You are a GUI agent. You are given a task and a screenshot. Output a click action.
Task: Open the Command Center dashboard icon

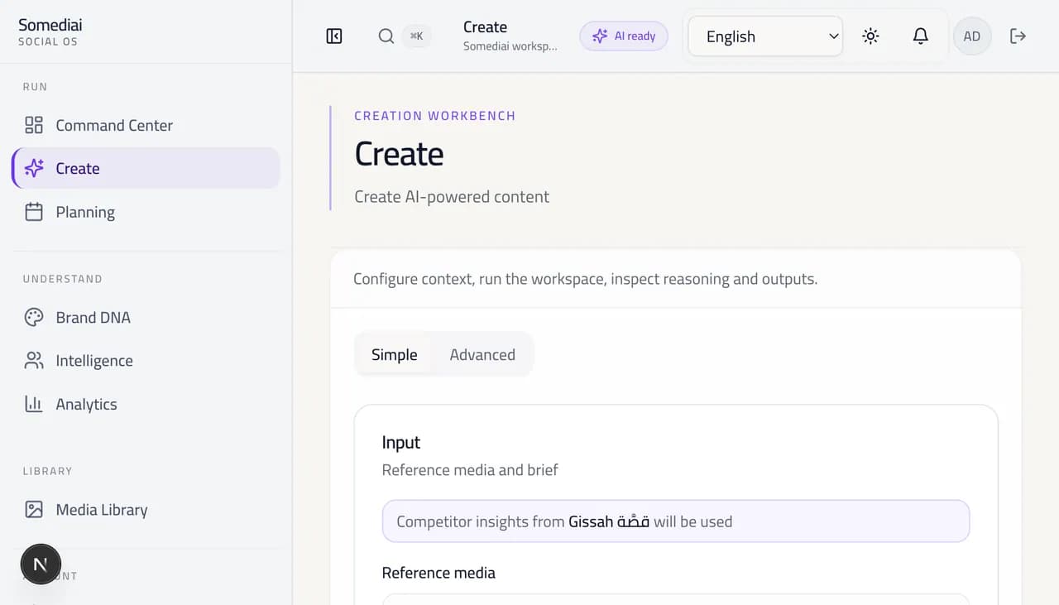coord(33,125)
